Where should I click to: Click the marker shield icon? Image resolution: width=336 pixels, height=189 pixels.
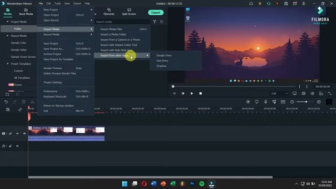(x=257, y=102)
